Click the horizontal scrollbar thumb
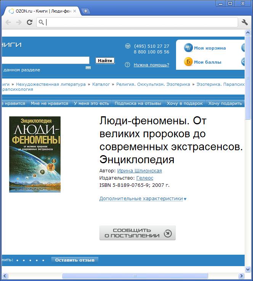Viewport: 253px width, 281px height. (135, 276)
